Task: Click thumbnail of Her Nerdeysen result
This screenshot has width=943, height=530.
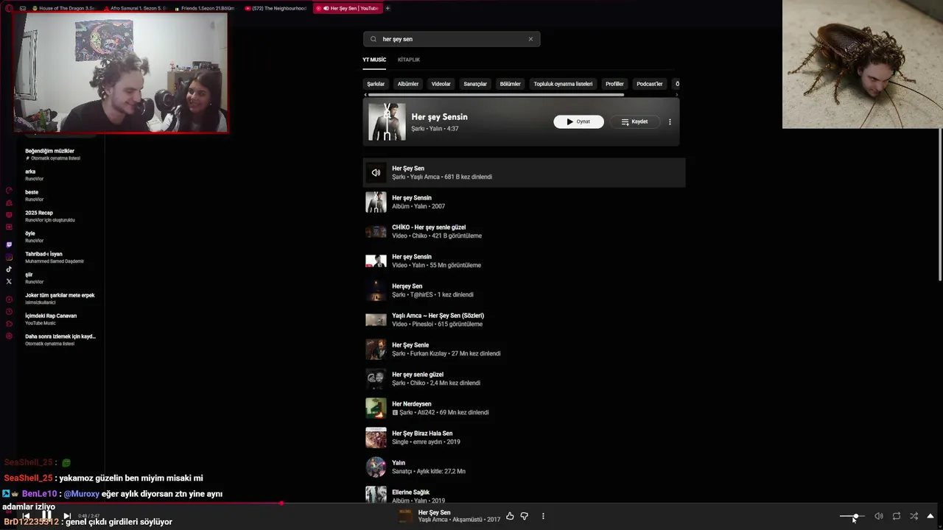Action: [376, 408]
